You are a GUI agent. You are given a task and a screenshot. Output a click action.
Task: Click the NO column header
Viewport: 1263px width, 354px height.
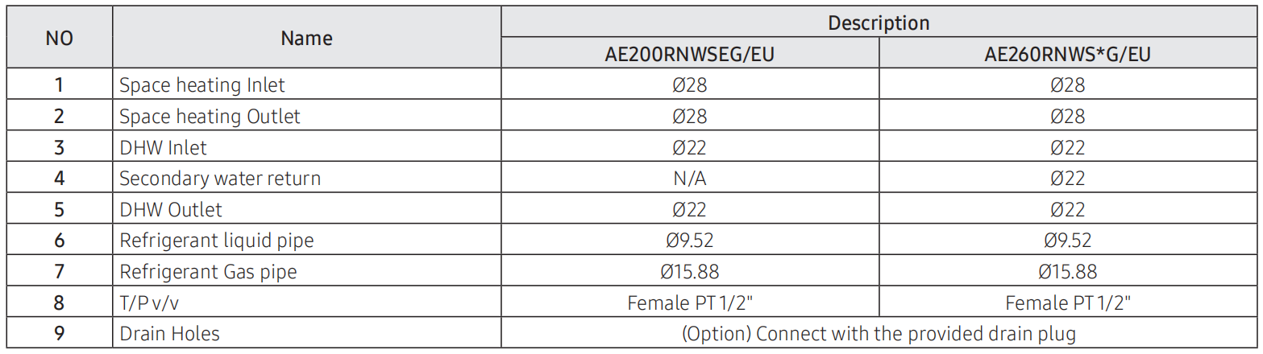[59, 38]
